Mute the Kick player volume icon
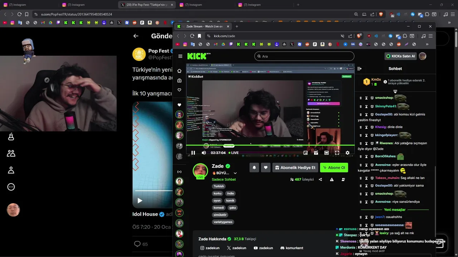Viewport: 458px width, 257px height. pos(204,153)
